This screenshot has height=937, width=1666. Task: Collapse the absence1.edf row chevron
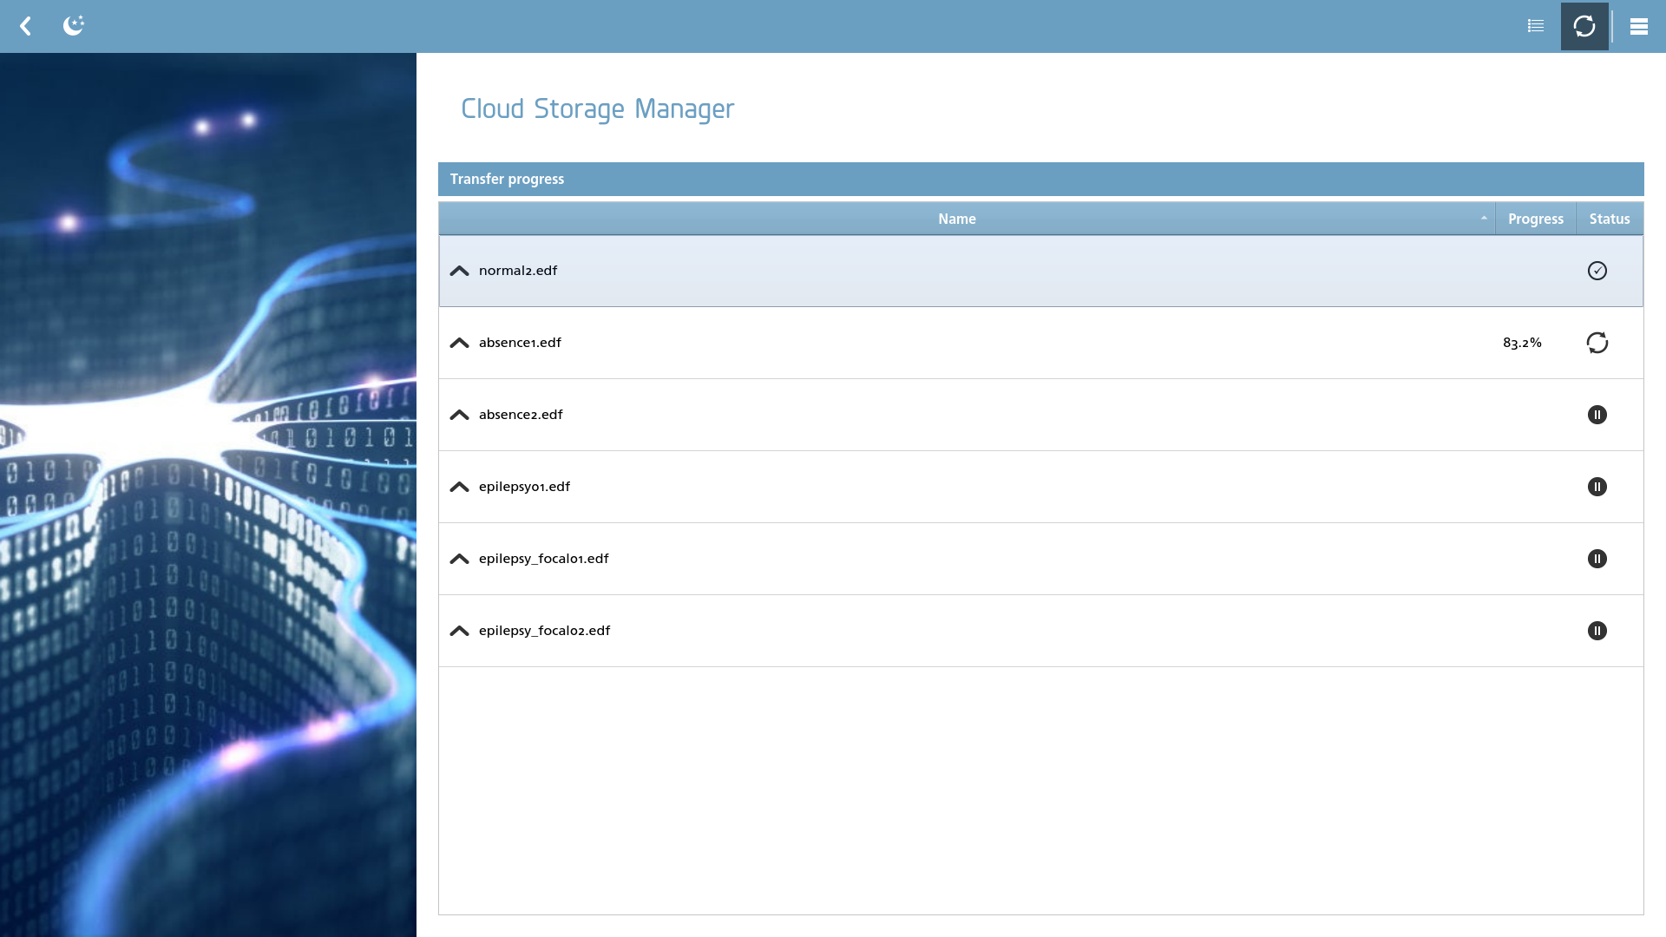pos(460,343)
